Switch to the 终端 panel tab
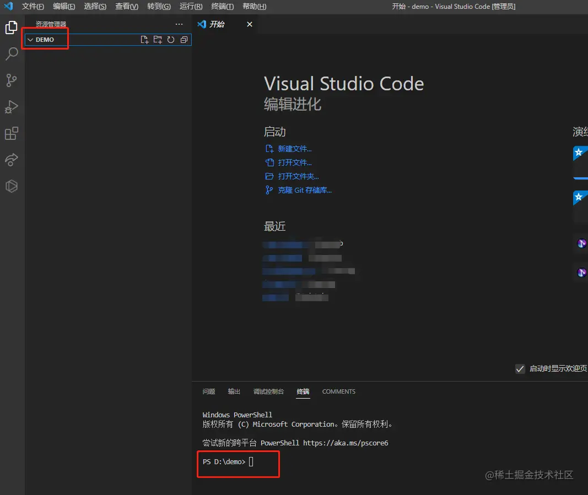The image size is (588, 495). pos(303,391)
